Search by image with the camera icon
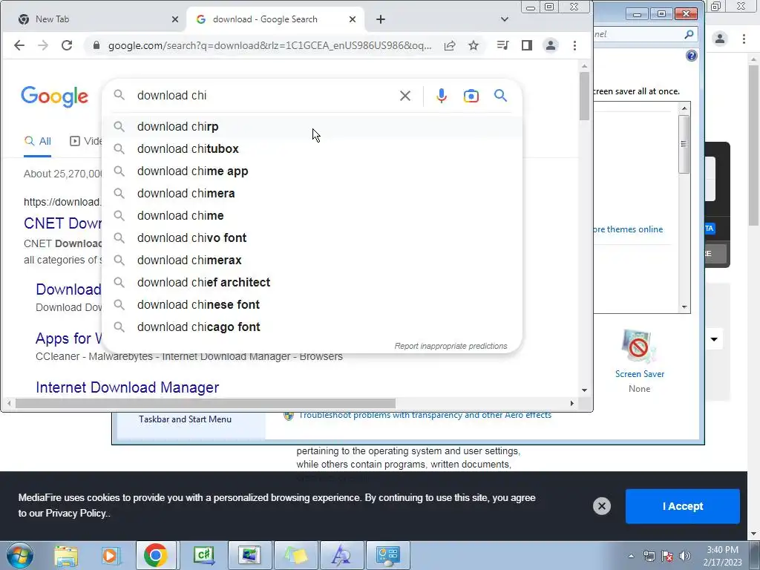 tap(471, 96)
